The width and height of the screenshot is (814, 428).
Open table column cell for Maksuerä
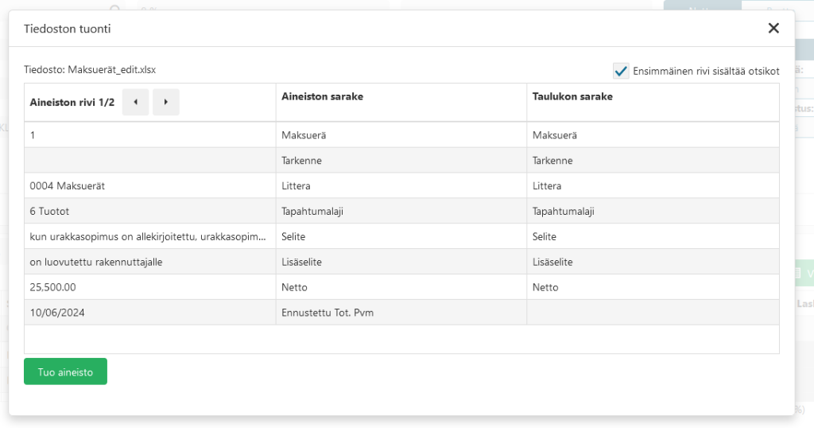click(x=653, y=135)
